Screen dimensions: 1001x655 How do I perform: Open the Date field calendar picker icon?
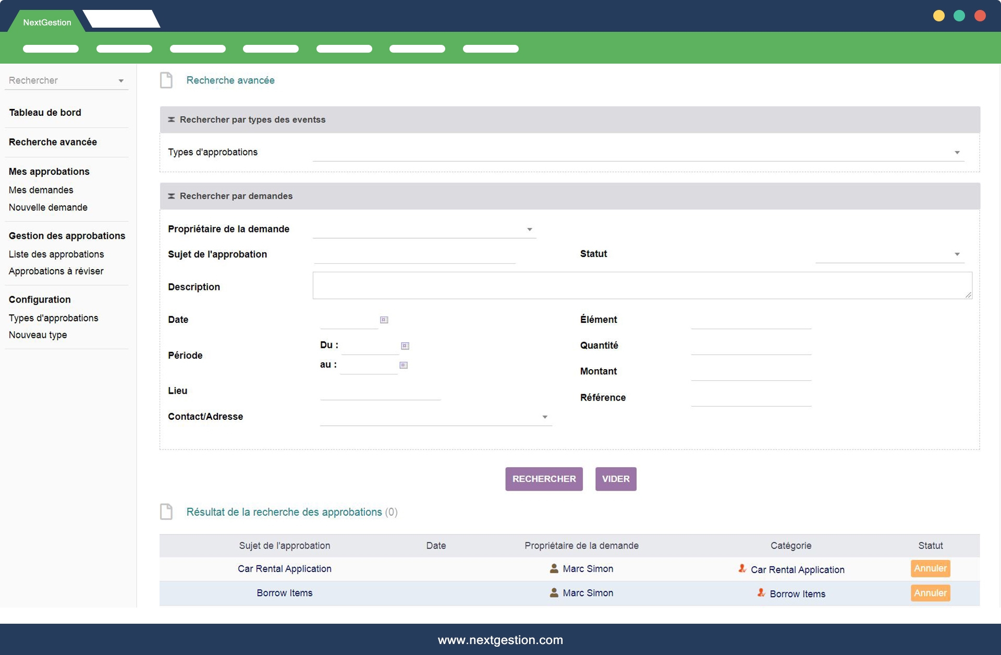click(x=384, y=320)
